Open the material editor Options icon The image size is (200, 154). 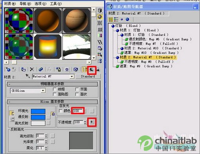pos(100,48)
